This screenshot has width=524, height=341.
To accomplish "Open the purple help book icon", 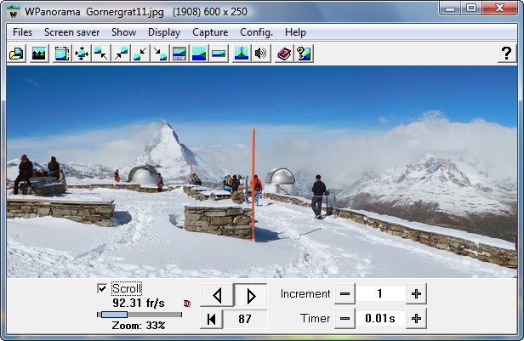I will coord(284,54).
